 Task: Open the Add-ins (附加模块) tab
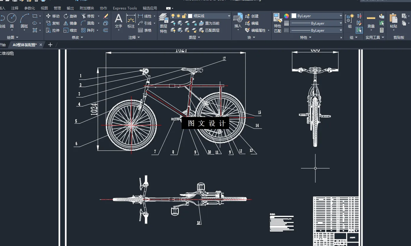(87, 8)
